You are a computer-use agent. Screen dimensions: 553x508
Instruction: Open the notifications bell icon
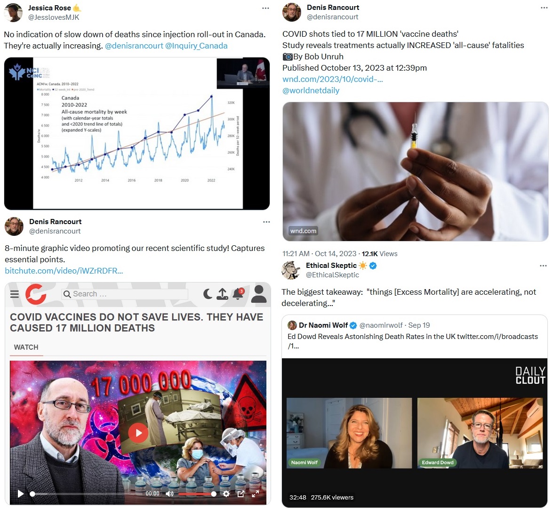[x=238, y=293]
